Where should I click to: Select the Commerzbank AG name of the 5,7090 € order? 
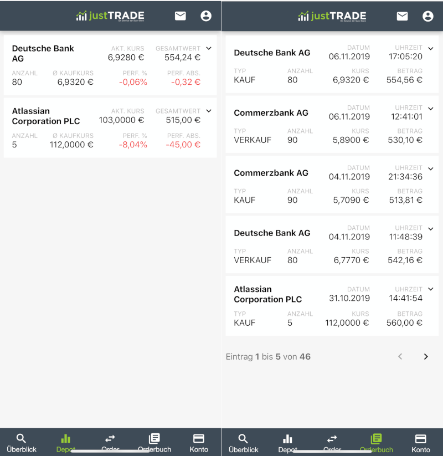pyautogui.click(x=271, y=173)
